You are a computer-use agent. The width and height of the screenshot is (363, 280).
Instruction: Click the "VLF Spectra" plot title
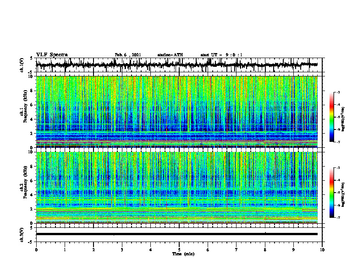[x=52, y=55]
